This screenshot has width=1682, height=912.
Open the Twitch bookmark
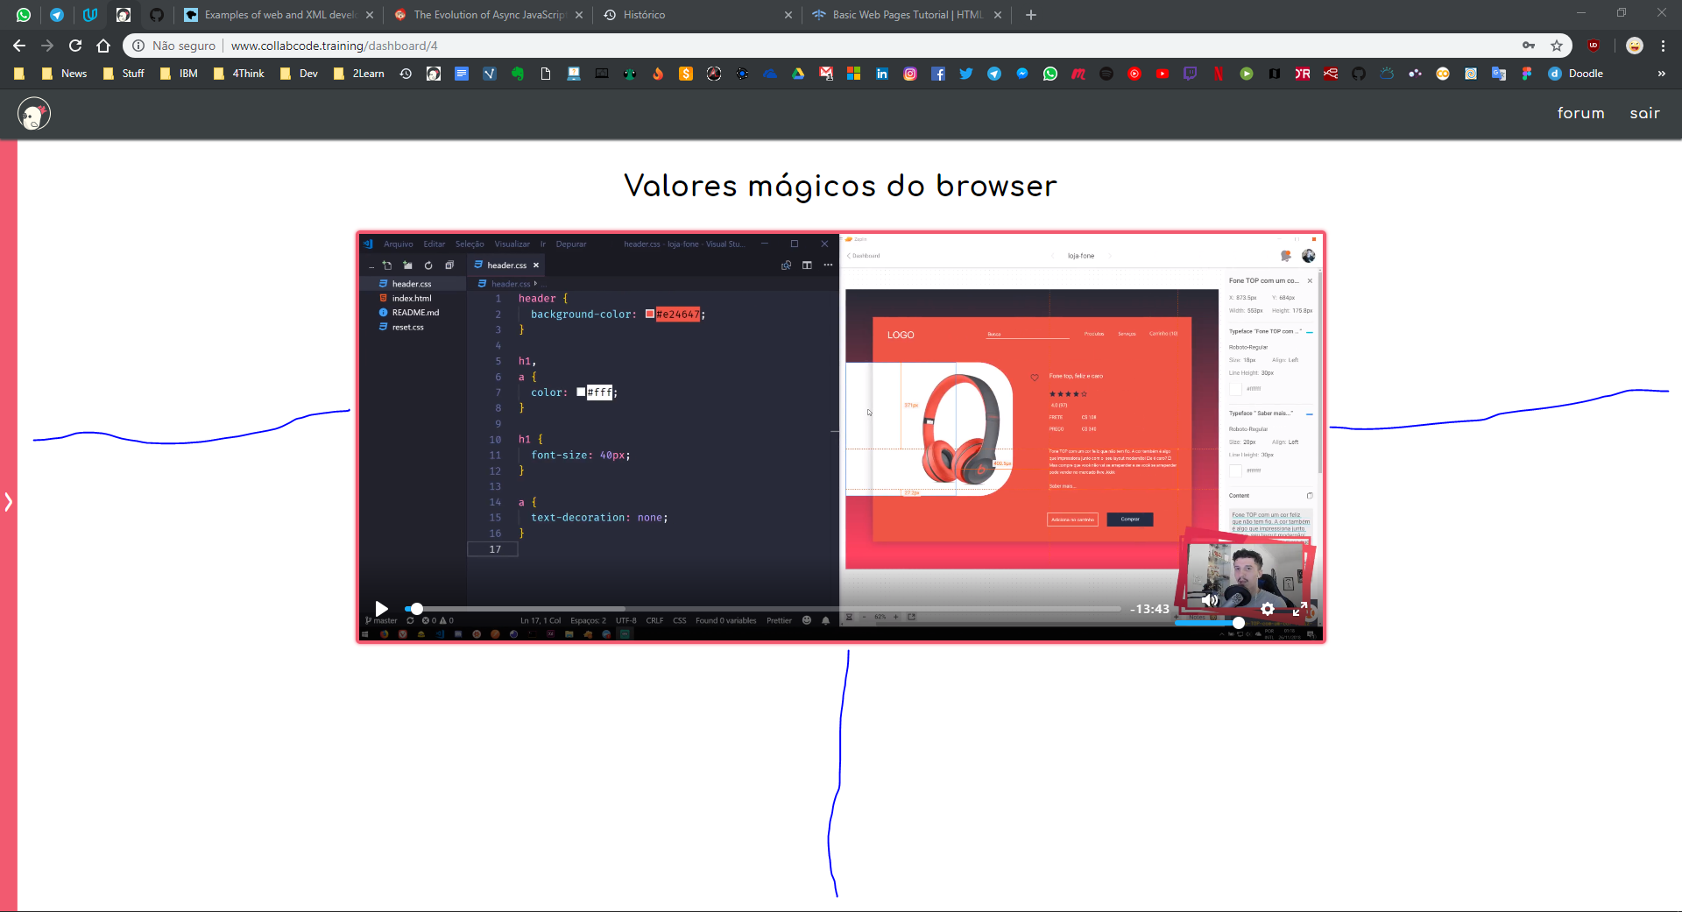[x=1191, y=74]
